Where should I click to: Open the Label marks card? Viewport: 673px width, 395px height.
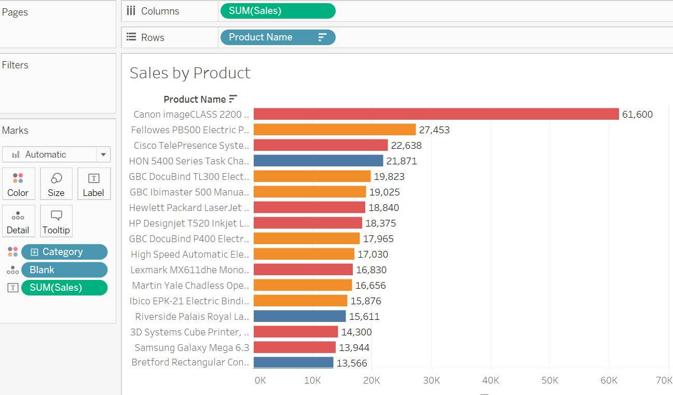coord(94,184)
